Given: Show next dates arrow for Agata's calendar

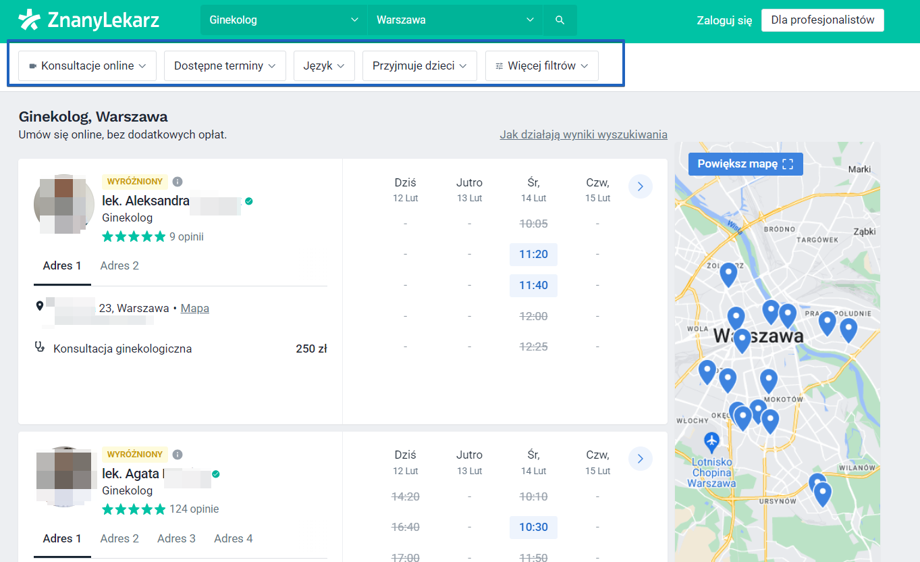Looking at the screenshot, I should [x=640, y=459].
